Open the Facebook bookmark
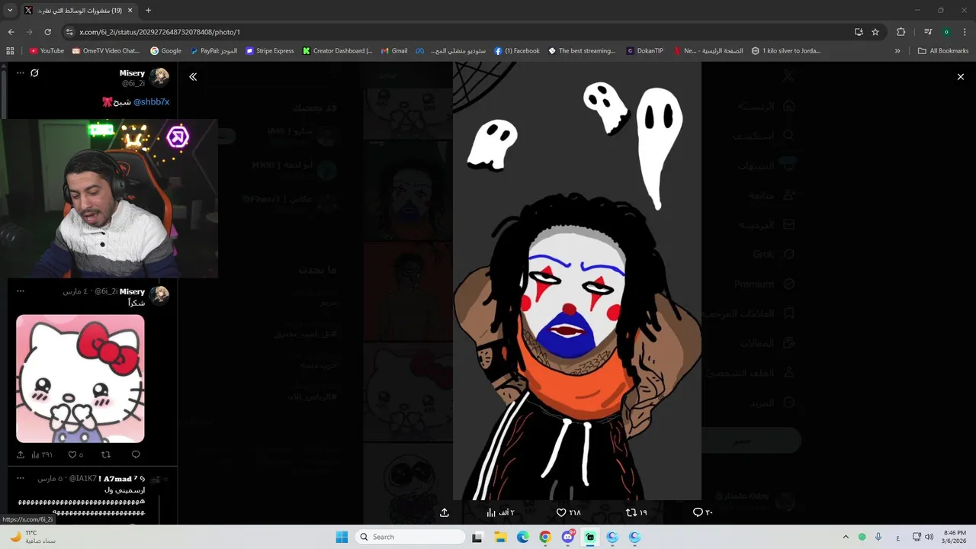The width and height of the screenshot is (976, 549). pyautogui.click(x=517, y=50)
